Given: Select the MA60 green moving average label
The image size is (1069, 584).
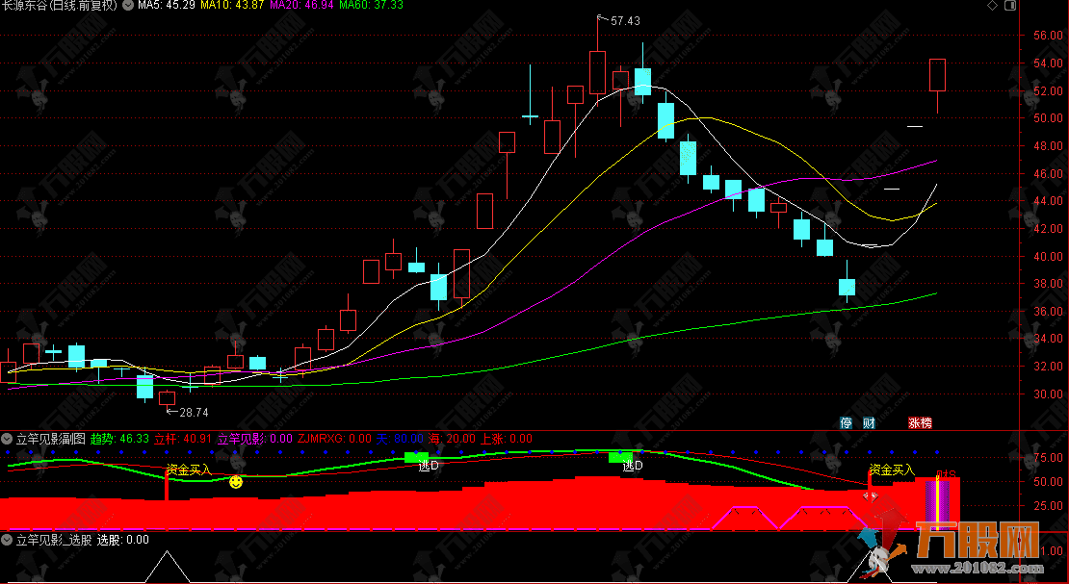Looking at the screenshot, I should point(376,6).
